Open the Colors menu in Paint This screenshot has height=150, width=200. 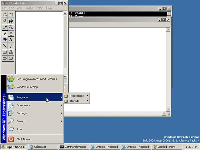(x=39, y=8)
